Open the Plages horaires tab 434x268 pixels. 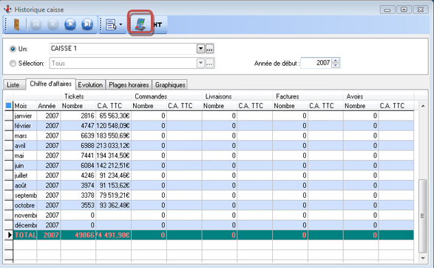(x=129, y=85)
